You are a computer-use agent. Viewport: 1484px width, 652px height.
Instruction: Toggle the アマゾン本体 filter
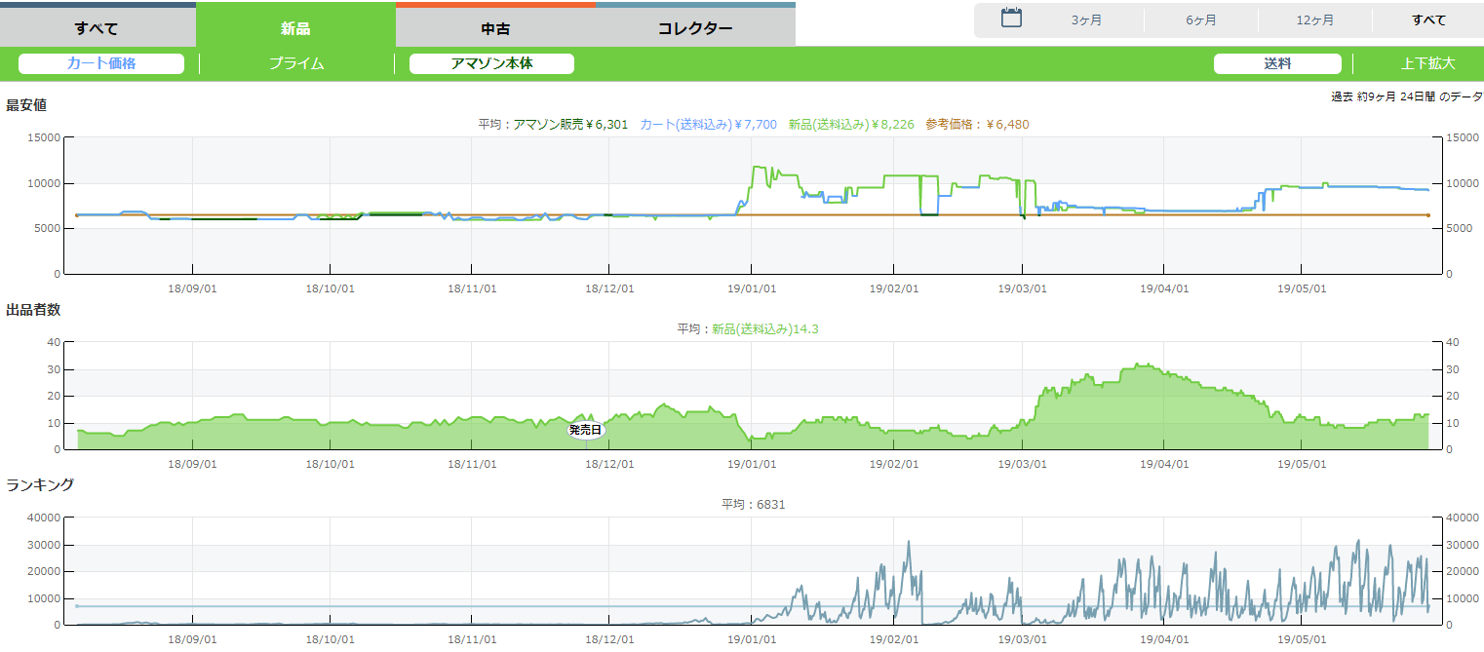click(x=491, y=63)
